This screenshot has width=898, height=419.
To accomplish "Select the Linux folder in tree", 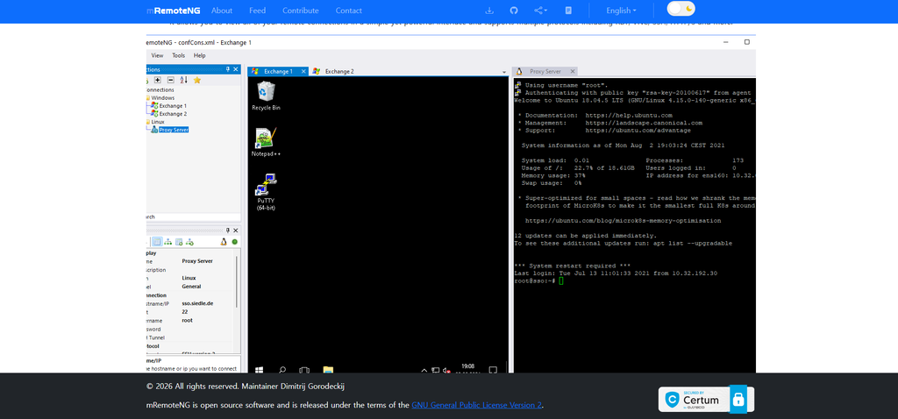I will point(156,122).
